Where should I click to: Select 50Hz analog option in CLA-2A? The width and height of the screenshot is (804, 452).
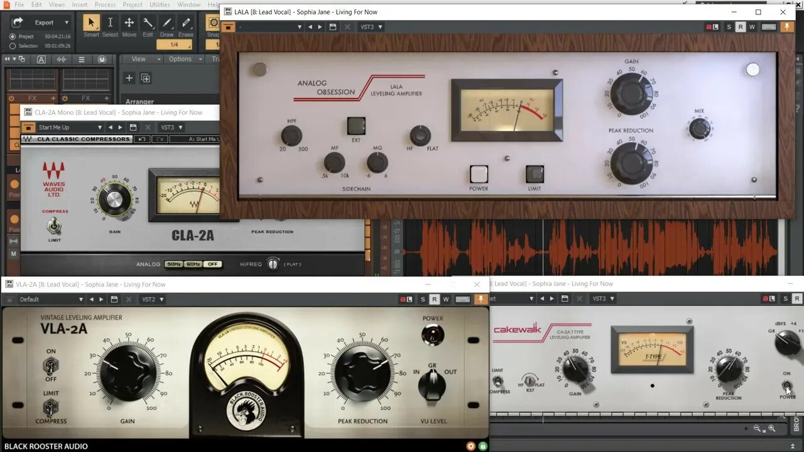coord(173,264)
